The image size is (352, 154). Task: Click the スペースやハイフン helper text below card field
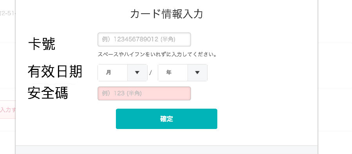[x=157, y=54]
